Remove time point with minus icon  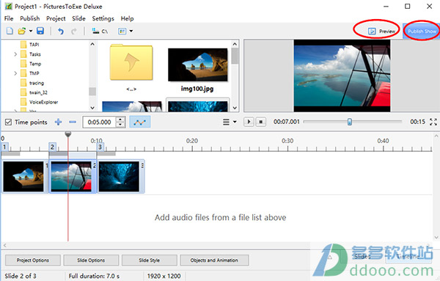[73, 122]
